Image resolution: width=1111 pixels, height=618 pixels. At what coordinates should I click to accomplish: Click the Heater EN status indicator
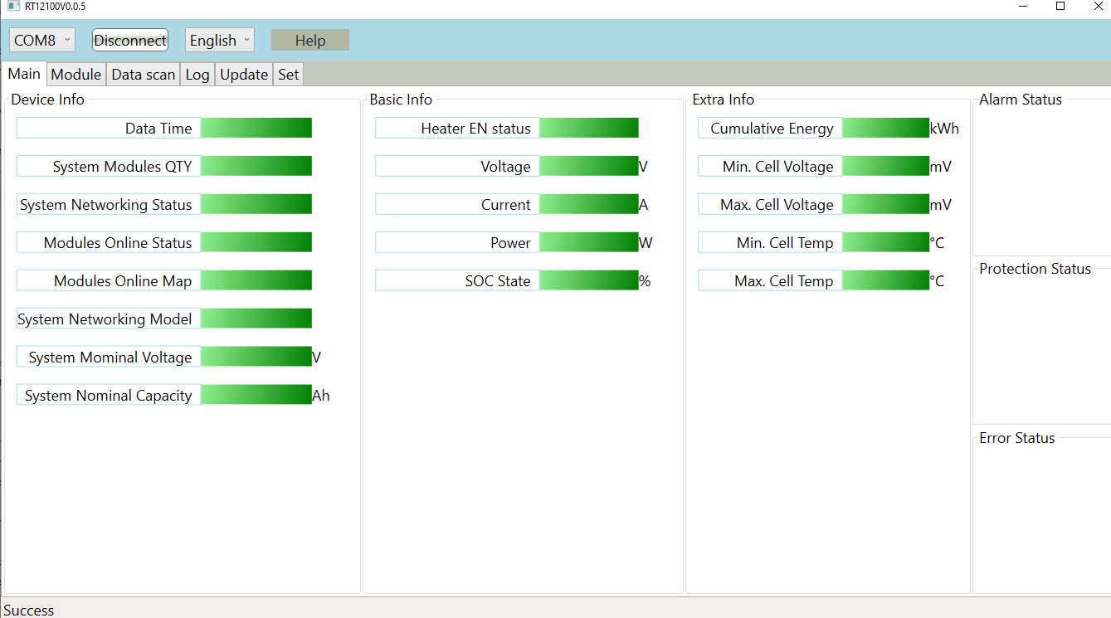[x=588, y=128]
